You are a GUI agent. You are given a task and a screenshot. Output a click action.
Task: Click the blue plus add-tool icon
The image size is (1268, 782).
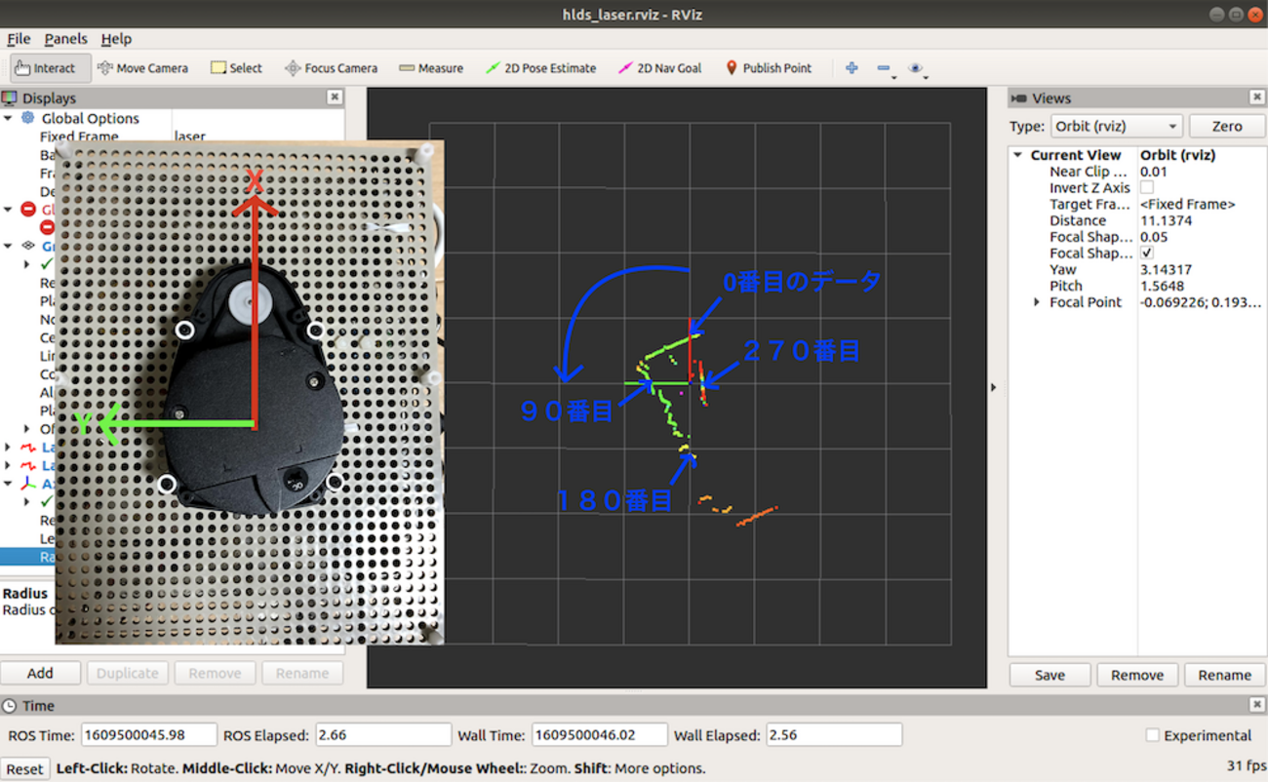pos(852,68)
